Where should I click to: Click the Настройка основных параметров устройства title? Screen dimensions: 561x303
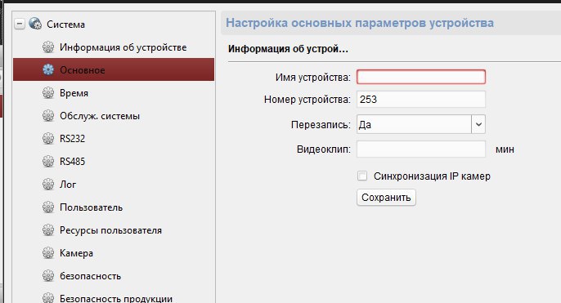[360, 23]
